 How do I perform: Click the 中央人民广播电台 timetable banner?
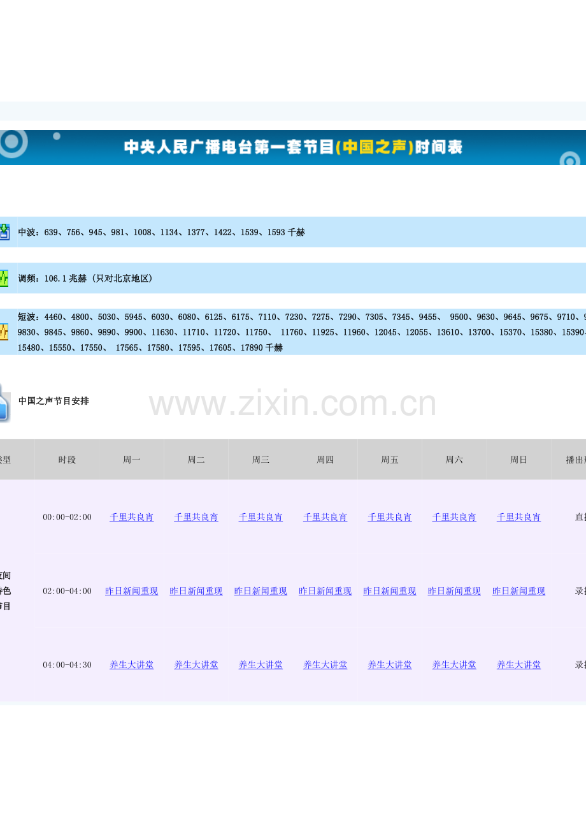293,148
